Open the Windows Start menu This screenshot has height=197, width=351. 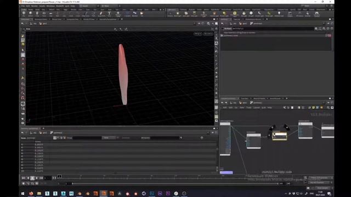pyautogui.click(x=22, y=193)
